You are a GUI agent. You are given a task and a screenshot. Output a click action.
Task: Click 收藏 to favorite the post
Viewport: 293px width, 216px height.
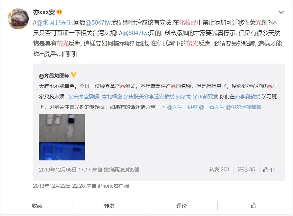click(x=37, y=206)
